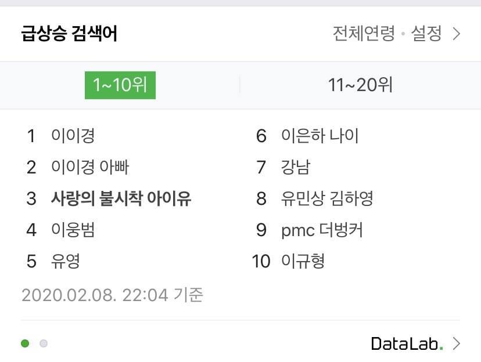Click the 2020.02.08. 22:04 기준 timestamp
This screenshot has width=481, height=362.
[x=112, y=295]
